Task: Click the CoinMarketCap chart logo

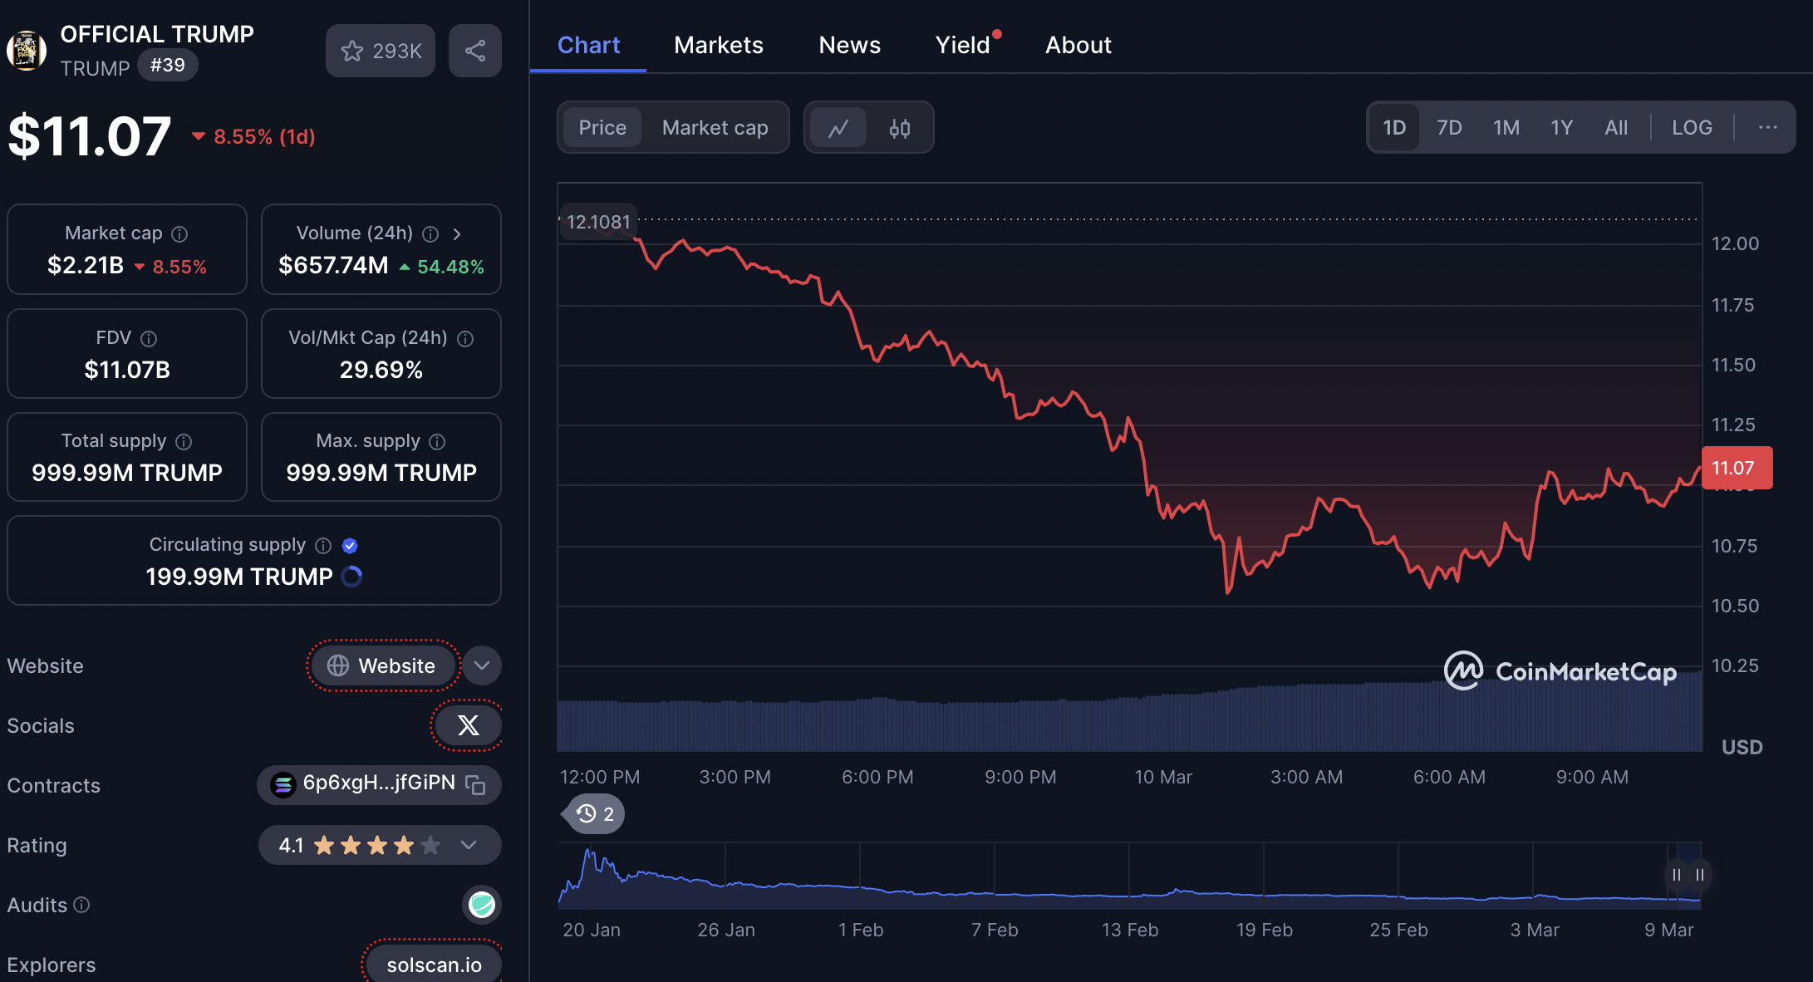Action: point(1560,671)
